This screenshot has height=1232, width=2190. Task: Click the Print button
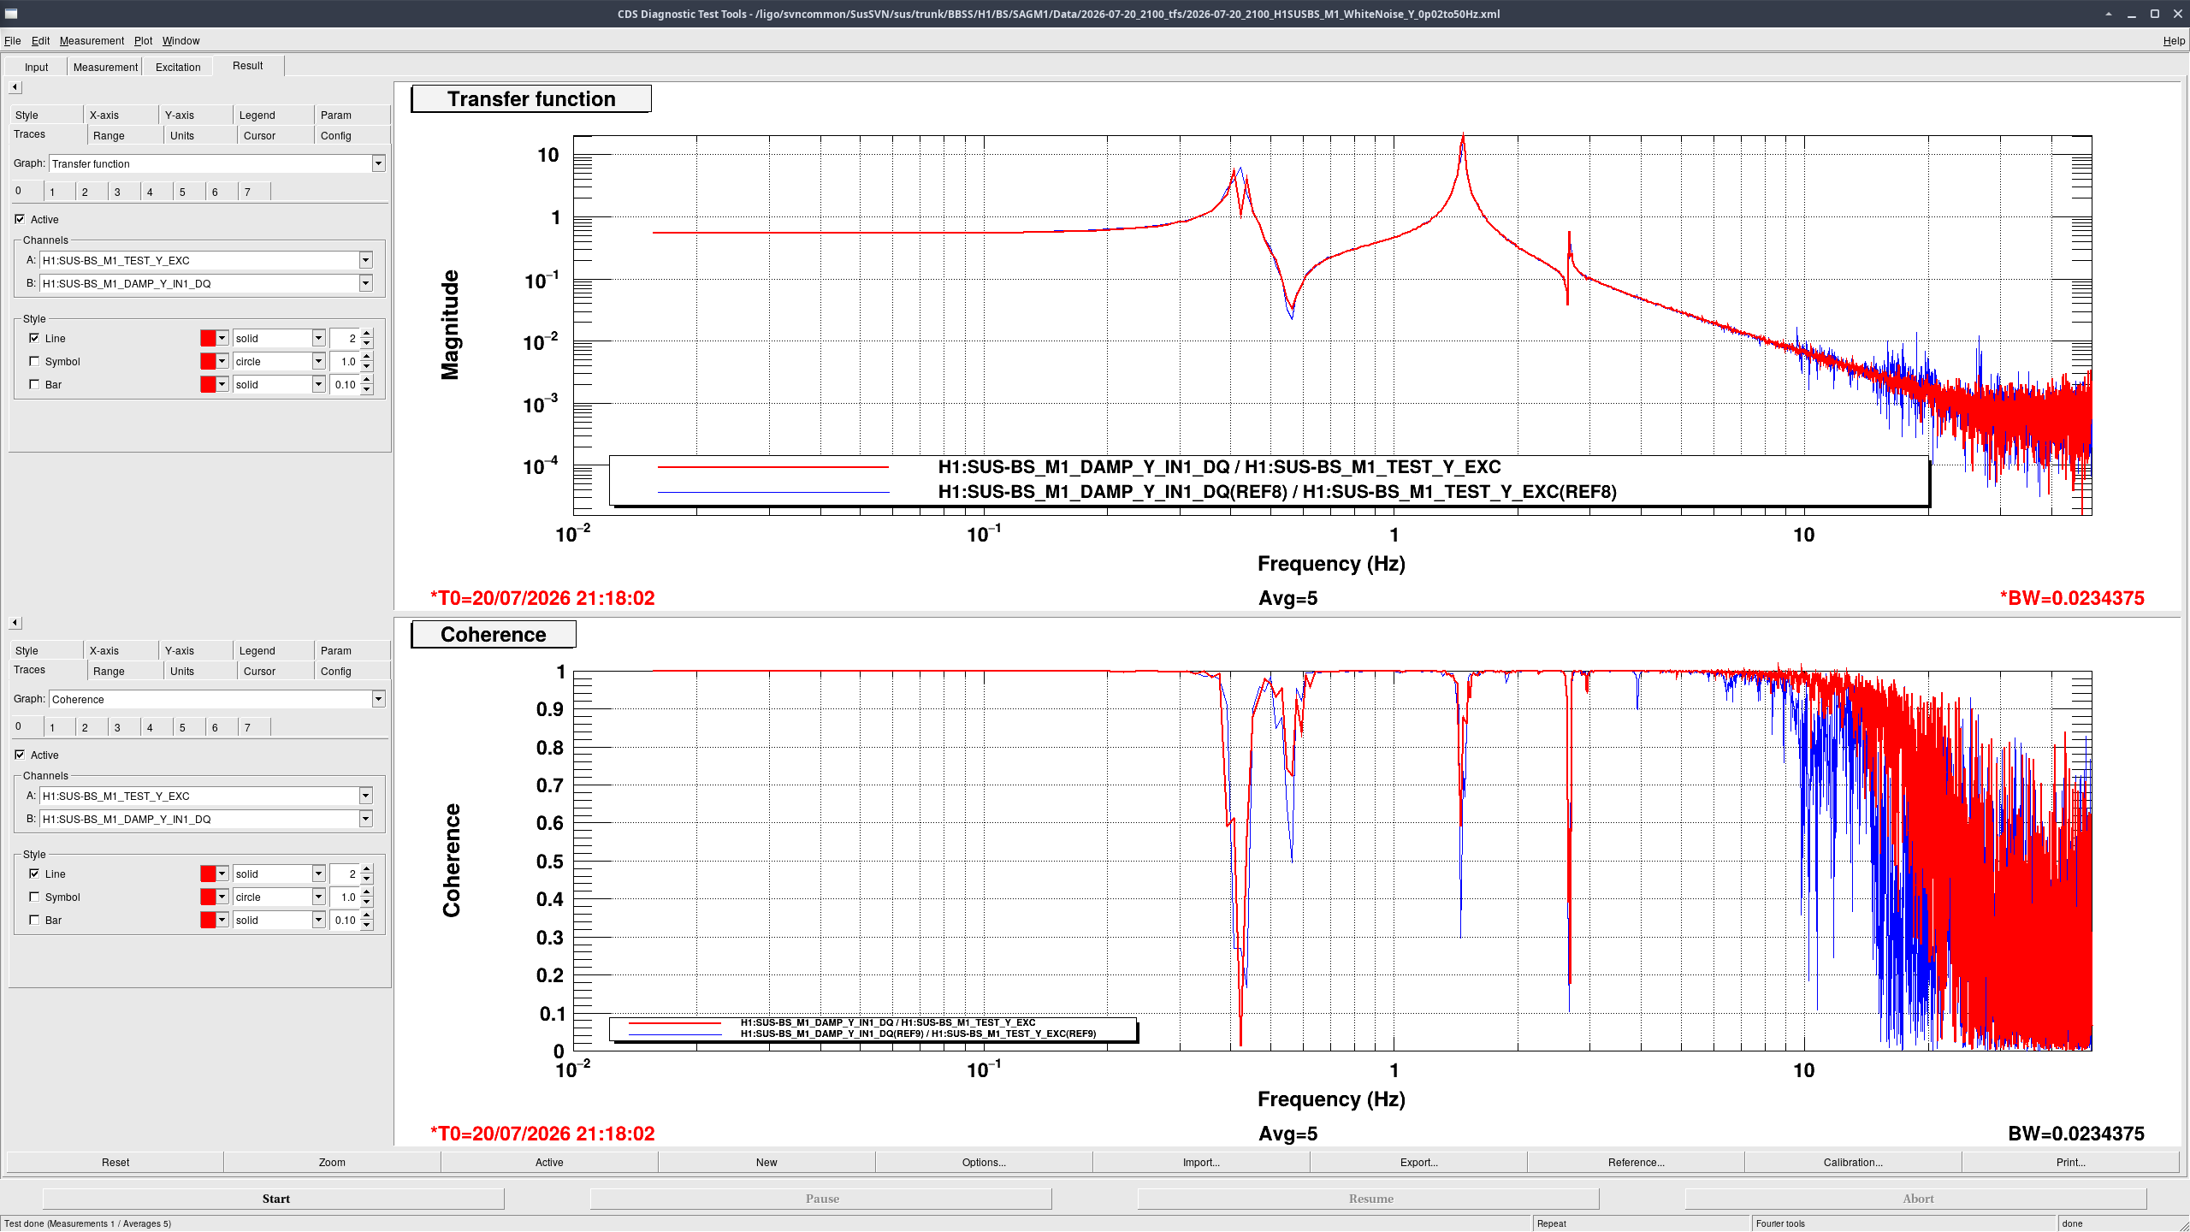click(x=2070, y=1162)
